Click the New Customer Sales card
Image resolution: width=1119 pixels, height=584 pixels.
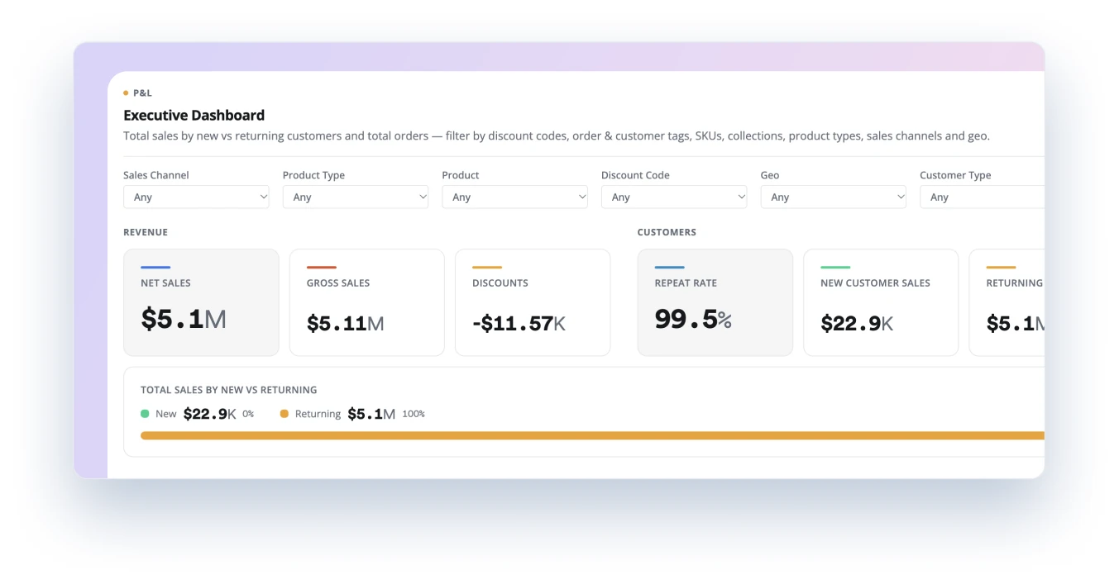(881, 302)
